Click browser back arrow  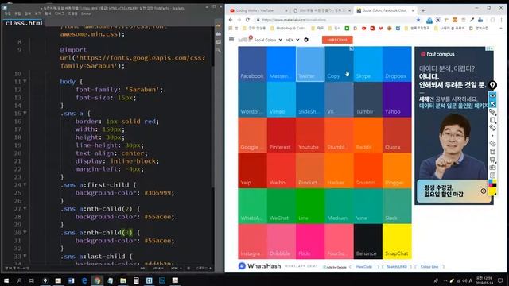(x=231, y=20)
